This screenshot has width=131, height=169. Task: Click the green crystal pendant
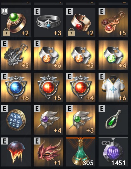click(x=113, y=120)
